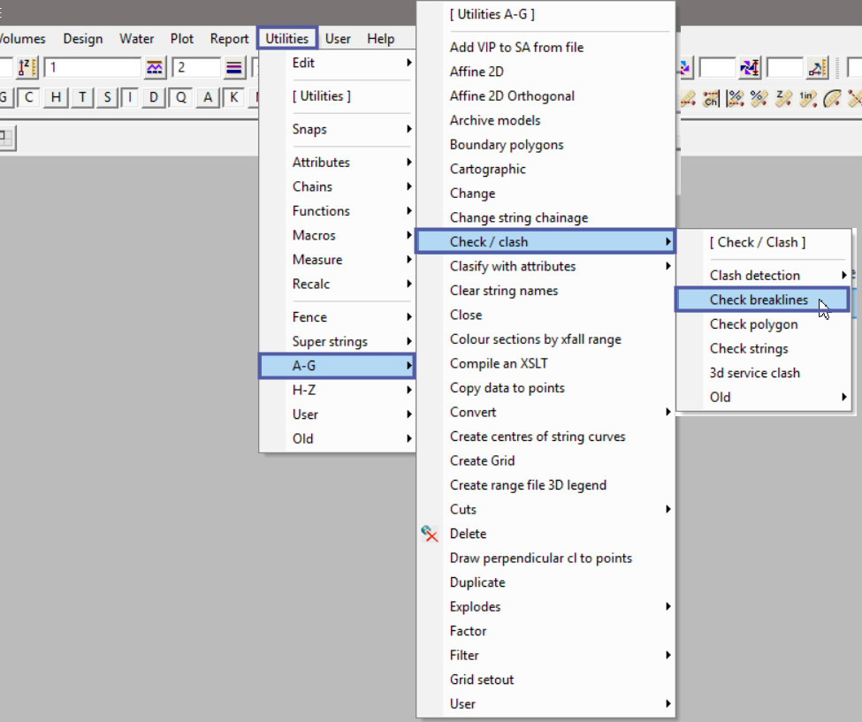Select Check polygon
The image size is (862, 722).
[x=764, y=324]
